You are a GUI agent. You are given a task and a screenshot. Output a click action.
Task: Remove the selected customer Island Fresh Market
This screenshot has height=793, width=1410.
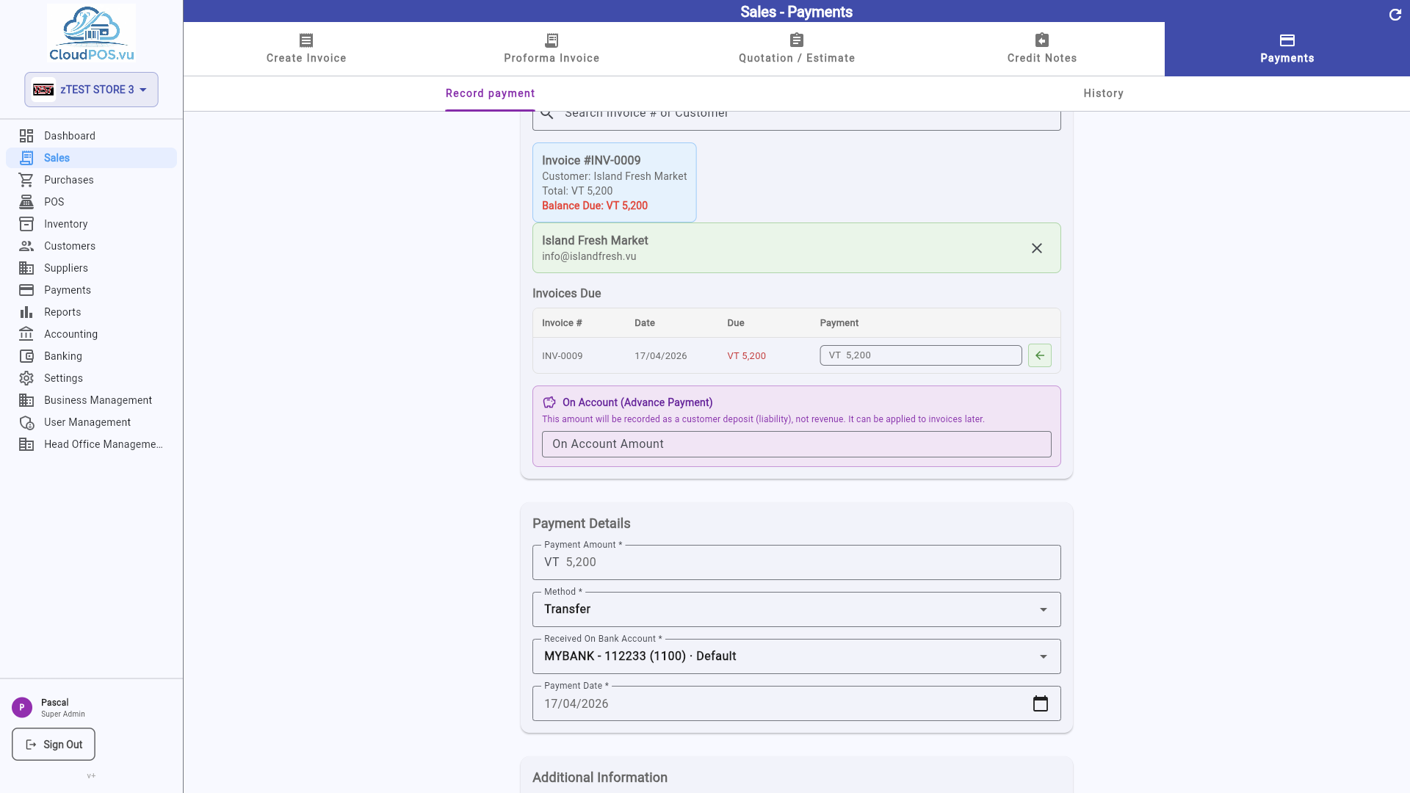(1037, 248)
